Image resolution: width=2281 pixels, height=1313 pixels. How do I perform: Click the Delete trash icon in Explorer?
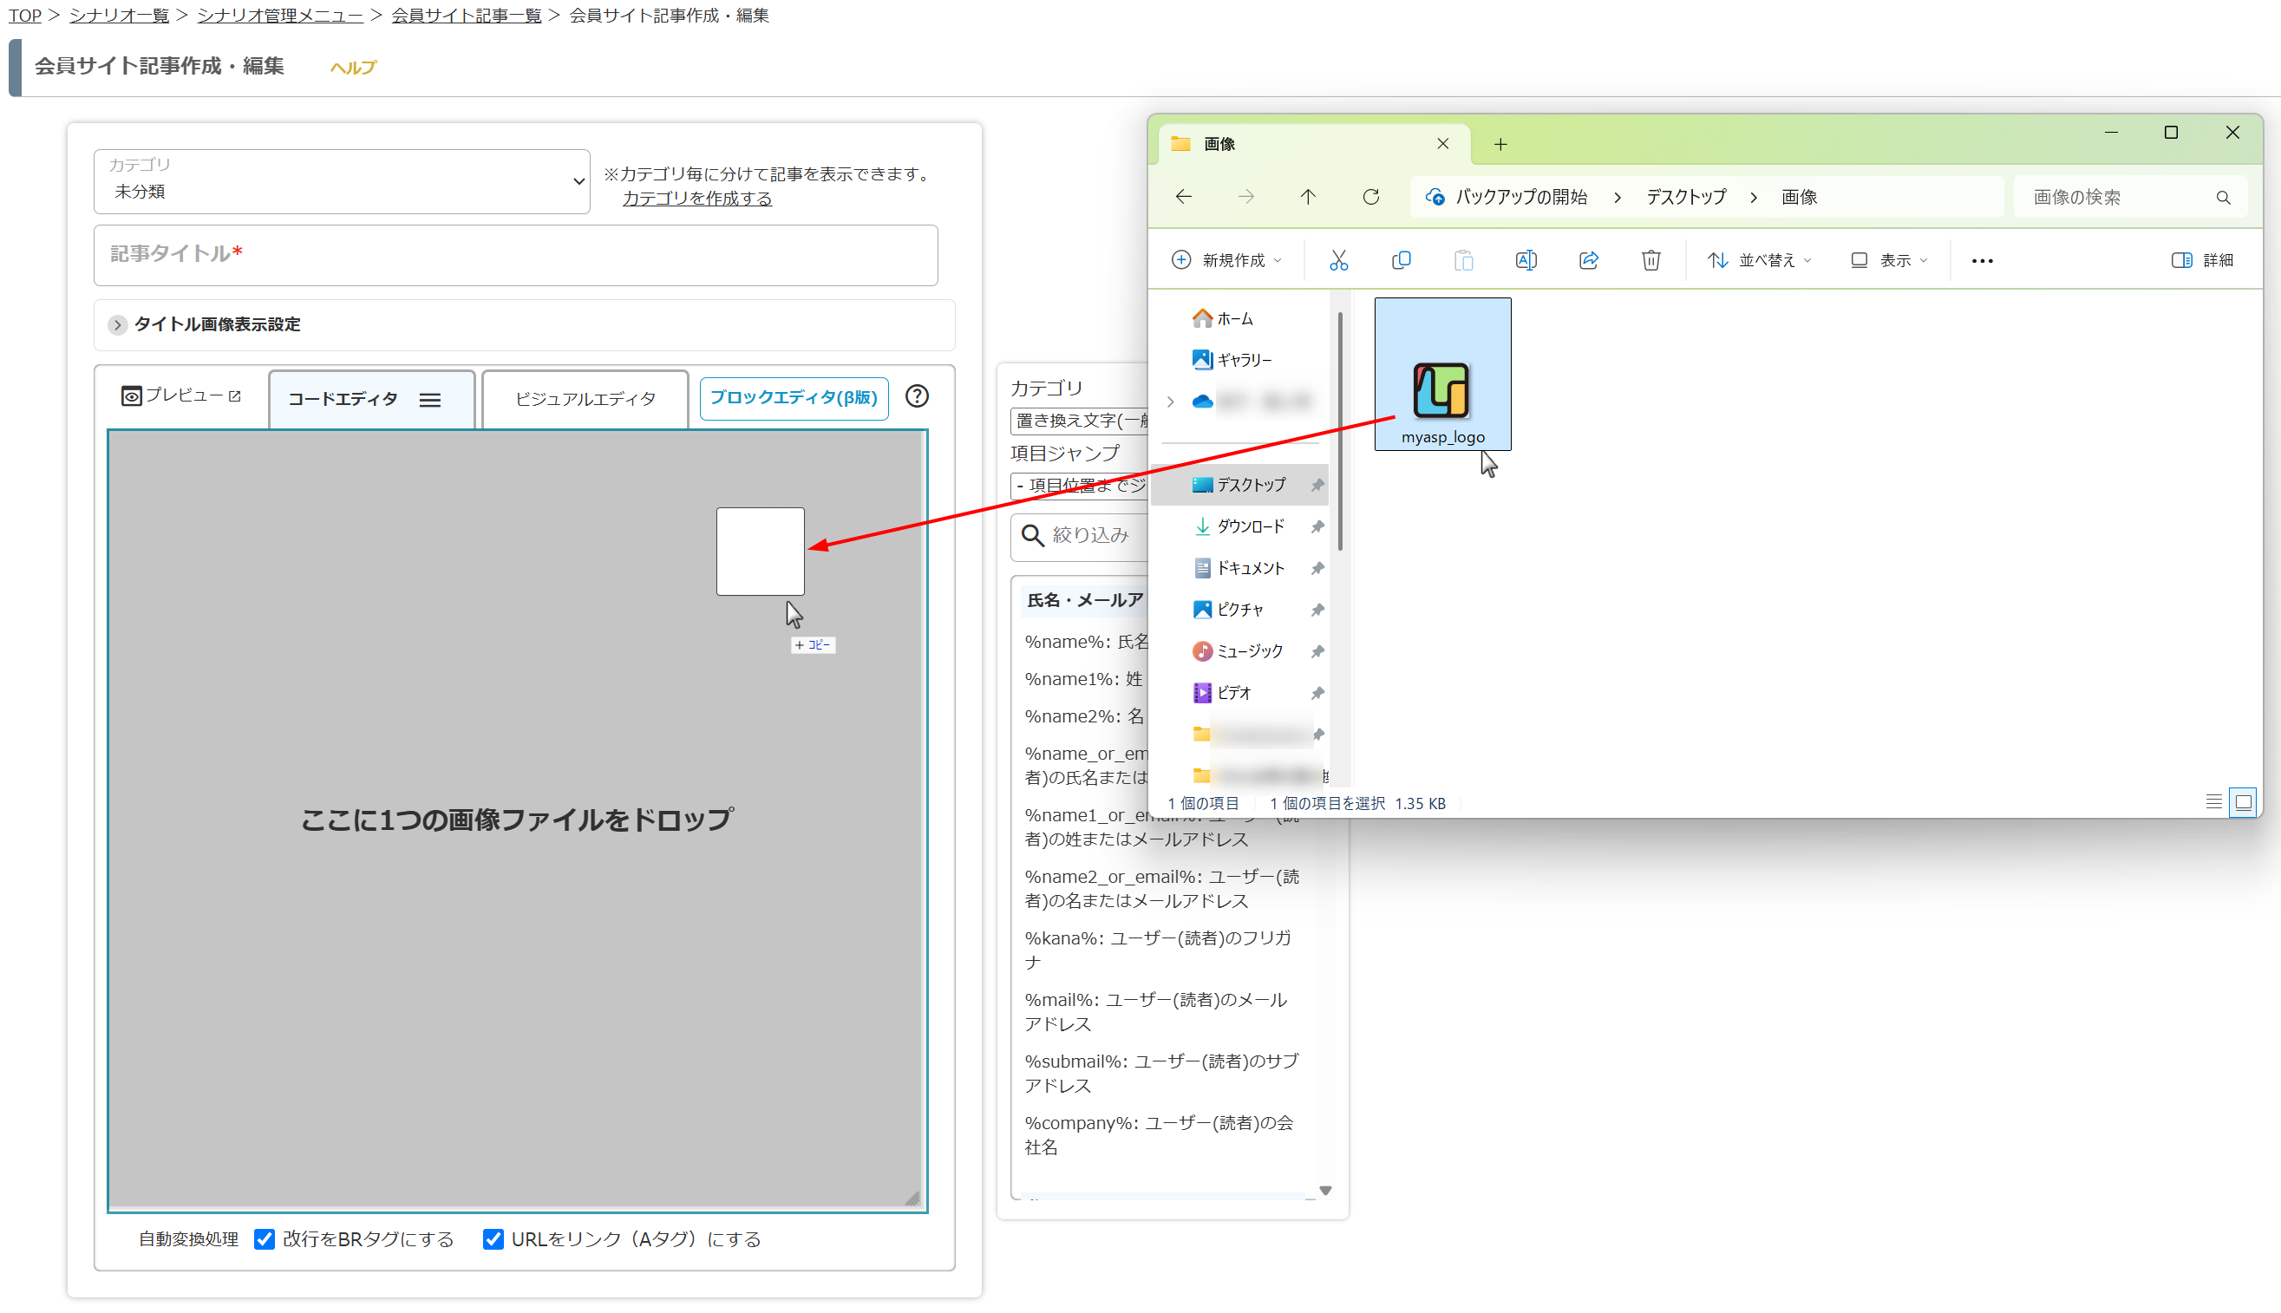click(1650, 261)
